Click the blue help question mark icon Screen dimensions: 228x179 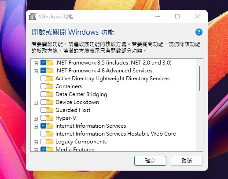tap(199, 32)
